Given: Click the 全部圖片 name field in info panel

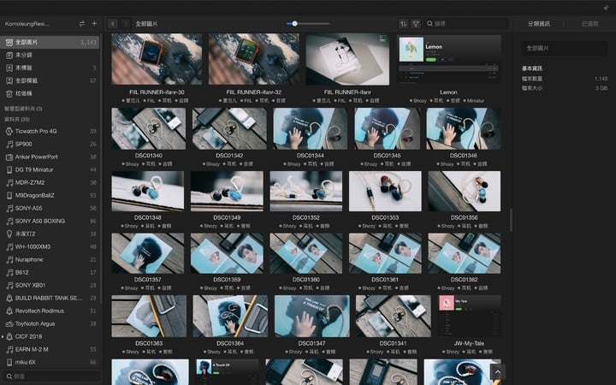Looking at the screenshot, I should 564,48.
